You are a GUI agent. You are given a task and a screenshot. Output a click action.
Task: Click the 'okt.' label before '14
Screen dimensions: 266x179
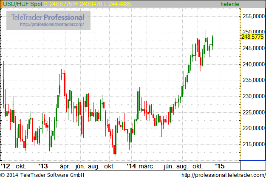[x=110, y=166]
